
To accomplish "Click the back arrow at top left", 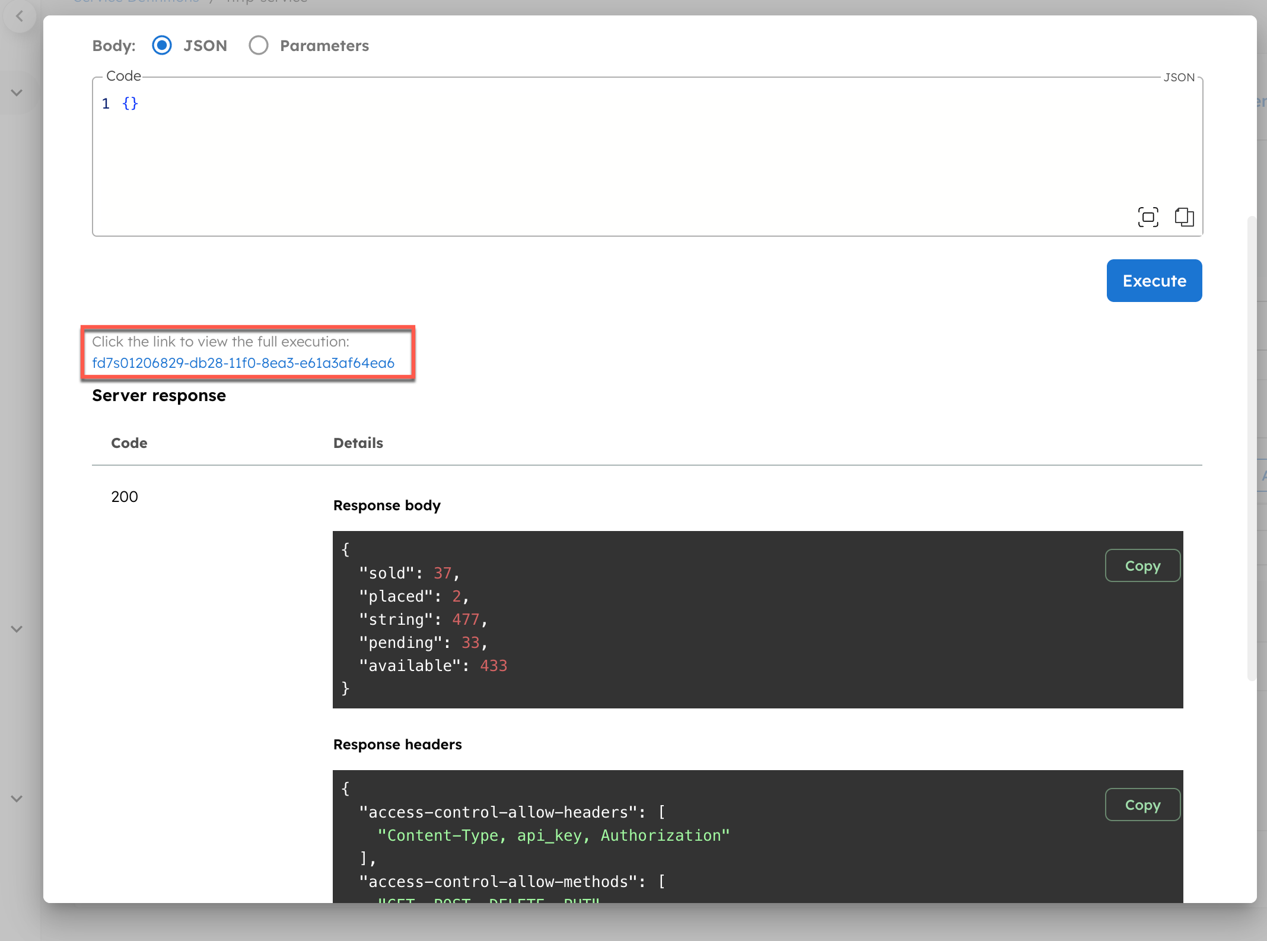I will [x=20, y=16].
